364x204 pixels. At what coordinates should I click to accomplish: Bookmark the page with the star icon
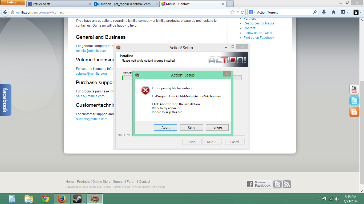pyautogui.click(x=232, y=12)
